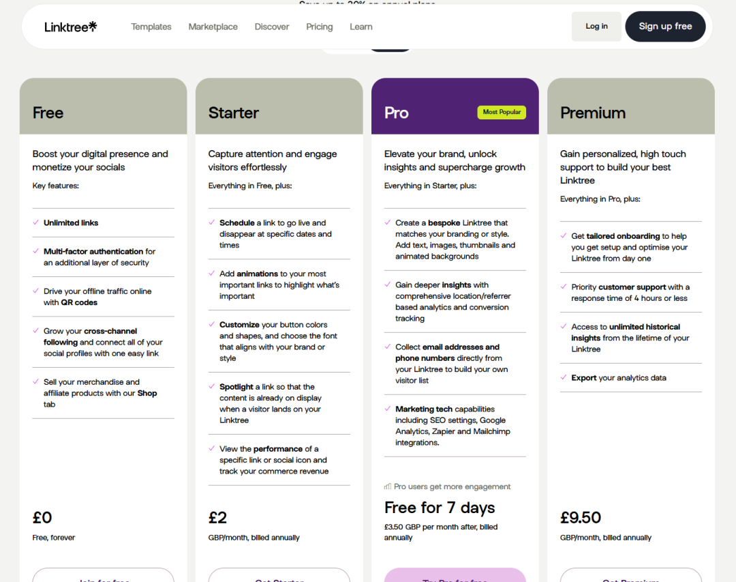Select the Pricing nav item
Image resolution: width=736 pixels, height=582 pixels.
pyautogui.click(x=319, y=27)
